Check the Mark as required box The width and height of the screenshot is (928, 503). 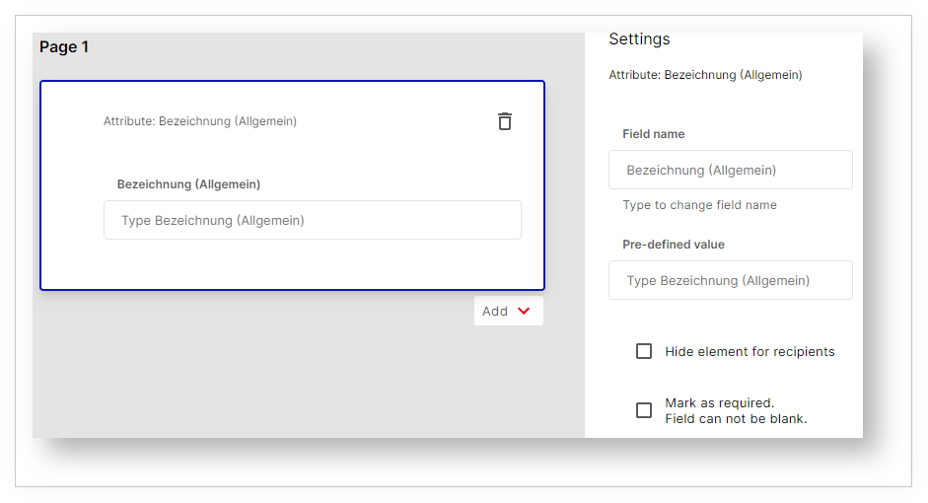[644, 410]
